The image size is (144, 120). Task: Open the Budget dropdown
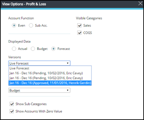(x=39, y=90)
